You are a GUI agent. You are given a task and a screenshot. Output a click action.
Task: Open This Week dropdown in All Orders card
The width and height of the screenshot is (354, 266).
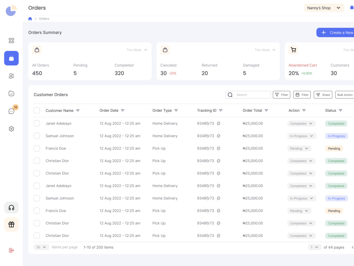point(137,50)
